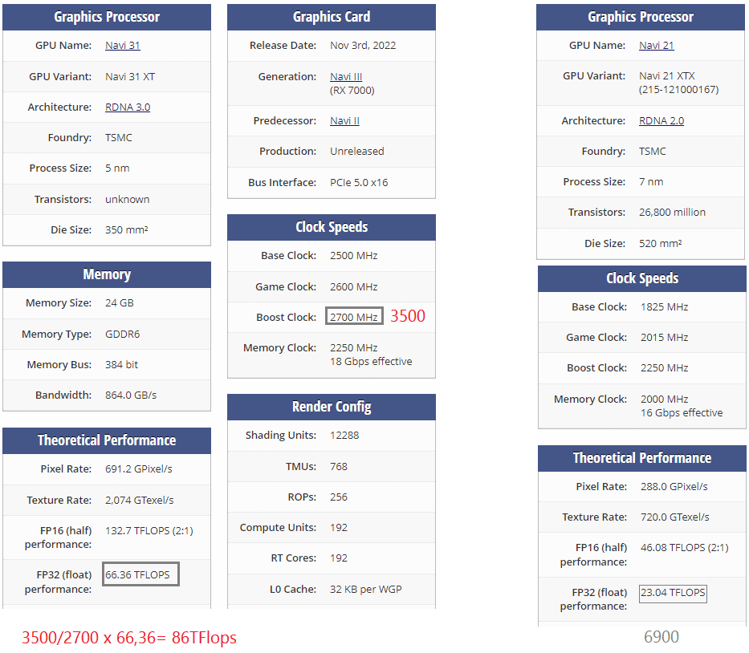Open the Navi 31 GPU name link
Image resolution: width=749 pixels, height=653 pixels.
[x=122, y=46]
